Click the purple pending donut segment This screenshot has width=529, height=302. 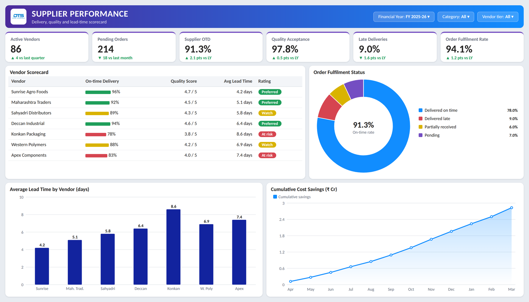pos(355,89)
